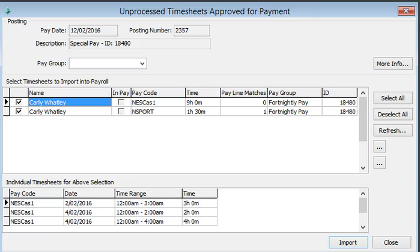
Task: Click Date column header in individual timesheets
Action: click(x=89, y=193)
